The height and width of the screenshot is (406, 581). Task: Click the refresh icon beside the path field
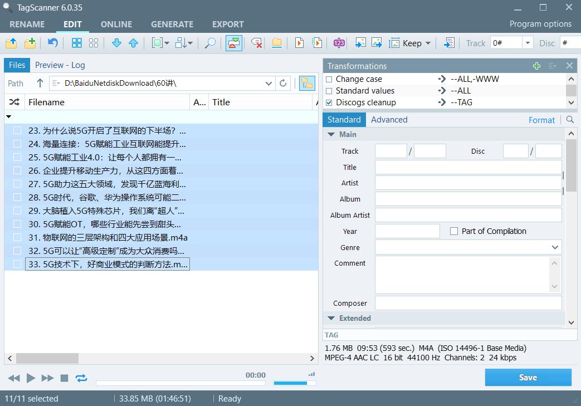(x=283, y=83)
